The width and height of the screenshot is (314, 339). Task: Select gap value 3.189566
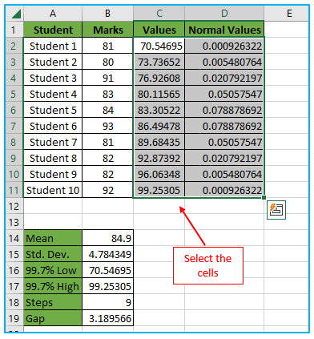tap(107, 318)
